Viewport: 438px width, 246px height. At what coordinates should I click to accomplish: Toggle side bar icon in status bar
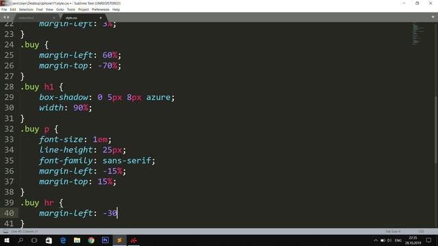(5, 232)
